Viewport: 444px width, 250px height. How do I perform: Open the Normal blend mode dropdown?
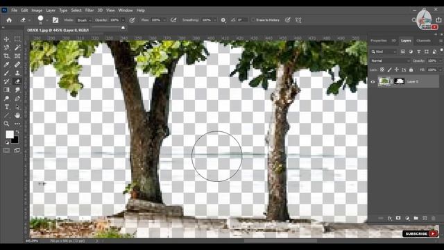pos(390,60)
